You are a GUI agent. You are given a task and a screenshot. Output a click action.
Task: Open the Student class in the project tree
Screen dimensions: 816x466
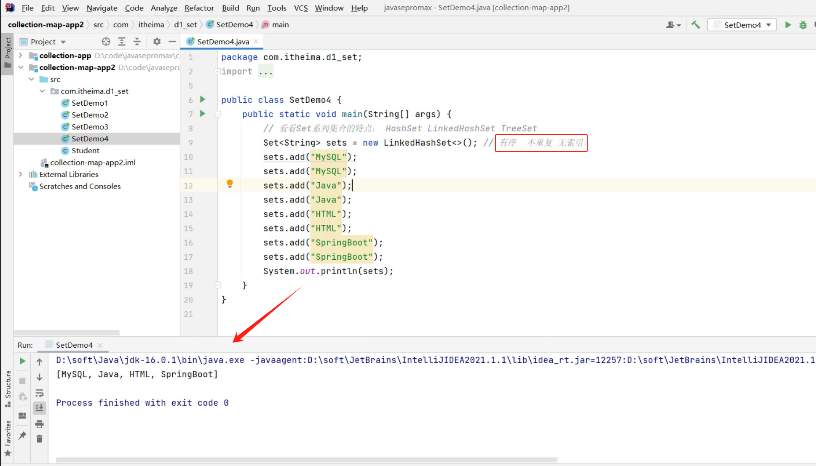85,150
